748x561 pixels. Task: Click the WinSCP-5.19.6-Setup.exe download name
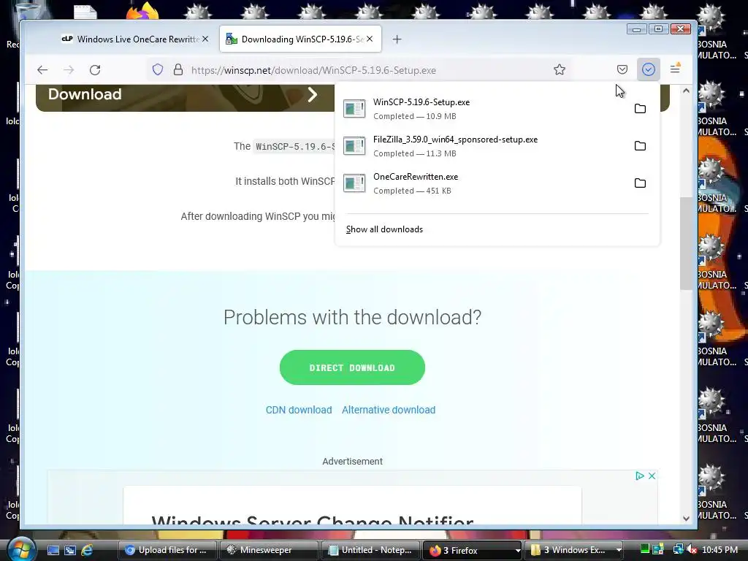[421, 102]
